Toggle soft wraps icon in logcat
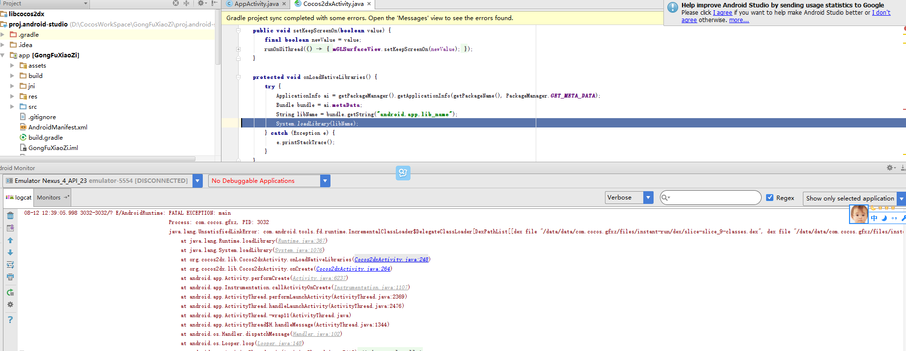The height and width of the screenshot is (351, 906). (10, 265)
